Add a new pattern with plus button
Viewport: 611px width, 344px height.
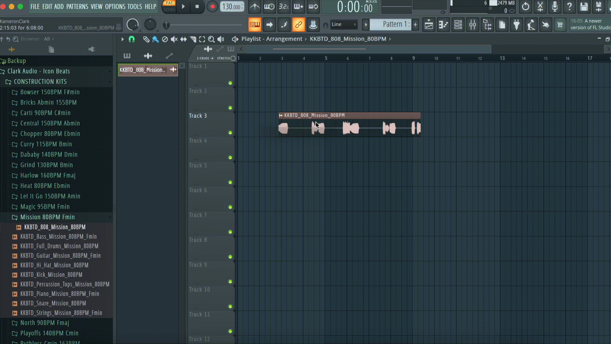point(415,25)
